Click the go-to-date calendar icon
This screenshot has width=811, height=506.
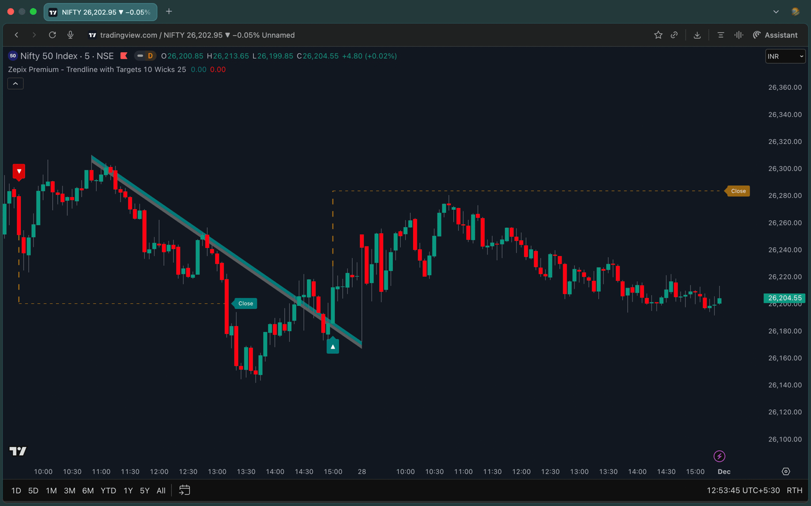pos(185,490)
